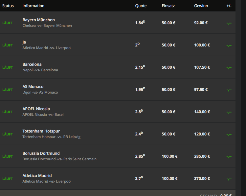Select the Chelsea -vs- Bayern München match text

[47, 26]
